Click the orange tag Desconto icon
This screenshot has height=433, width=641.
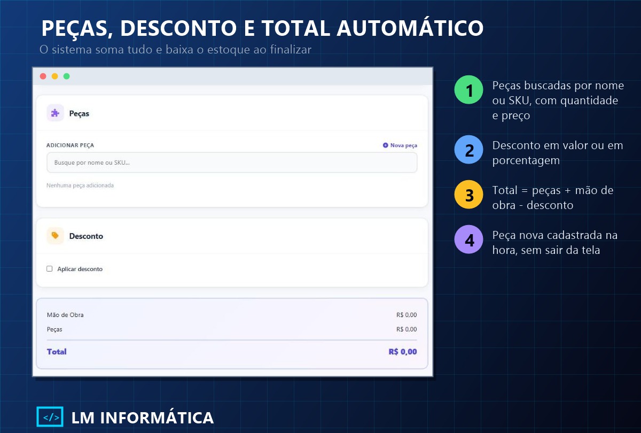pyautogui.click(x=55, y=236)
